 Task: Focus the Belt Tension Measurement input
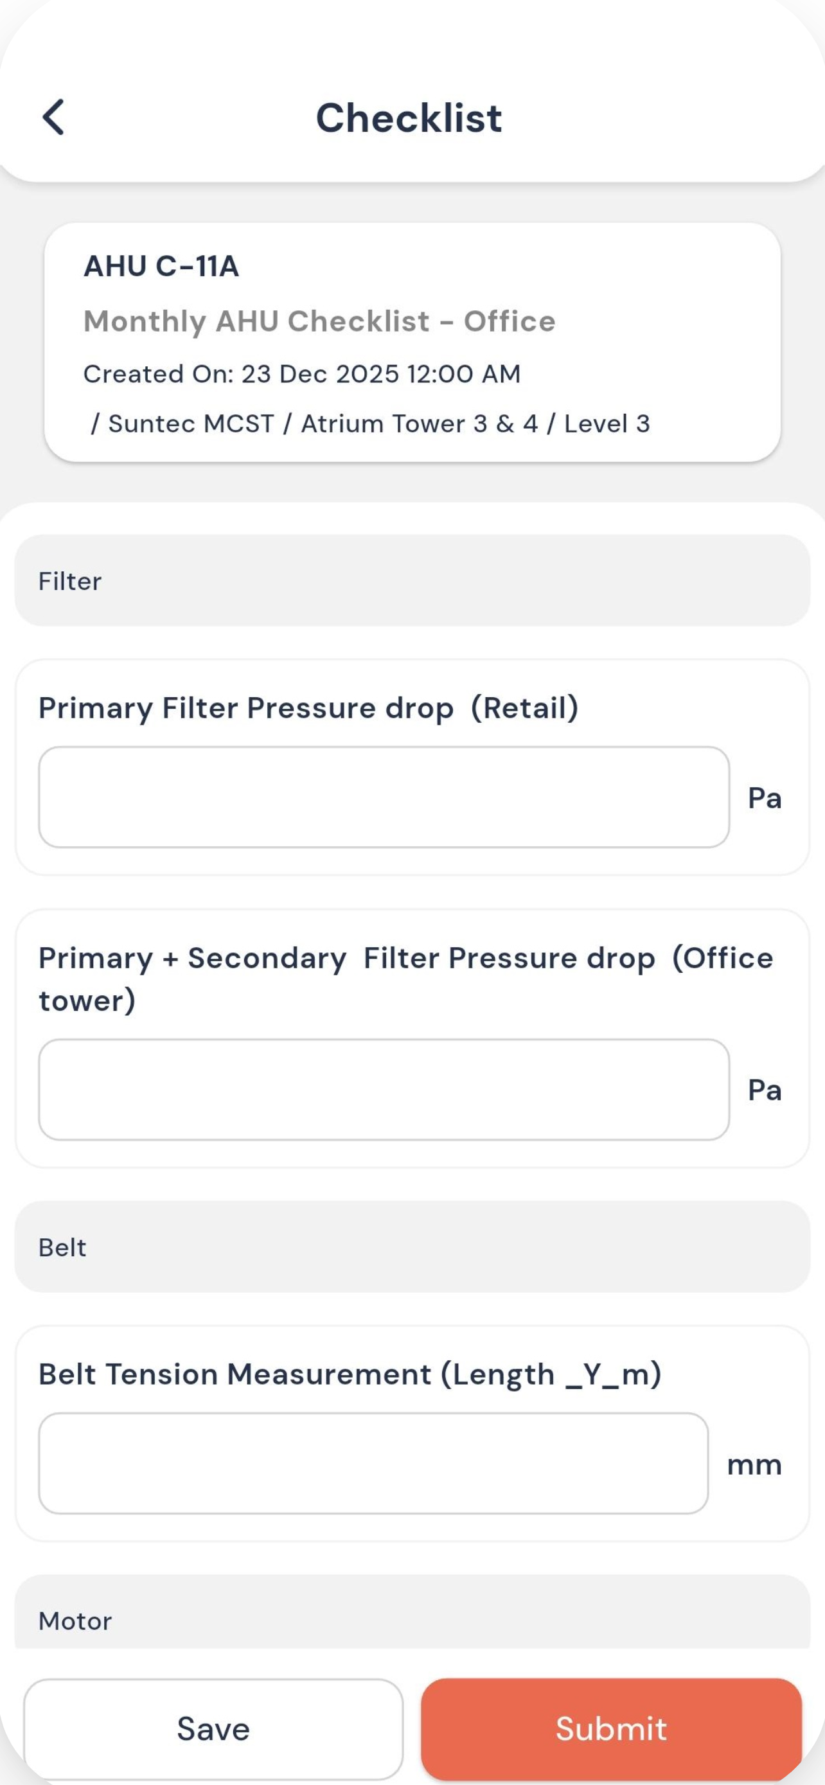tap(373, 1464)
